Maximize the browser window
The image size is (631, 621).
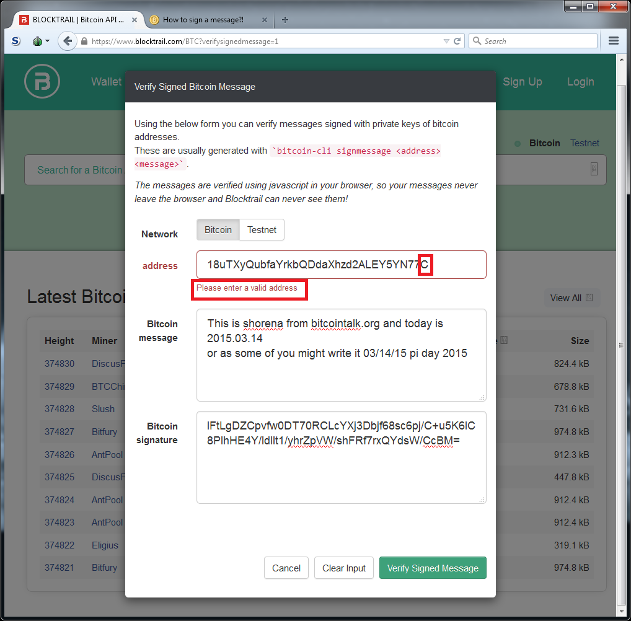[x=590, y=6]
